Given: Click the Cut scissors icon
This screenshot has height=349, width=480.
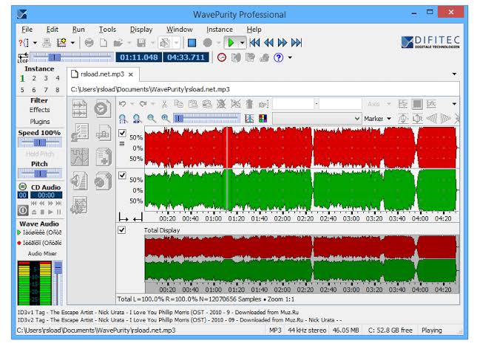Looking at the screenshot, I should tap(164, 104).
